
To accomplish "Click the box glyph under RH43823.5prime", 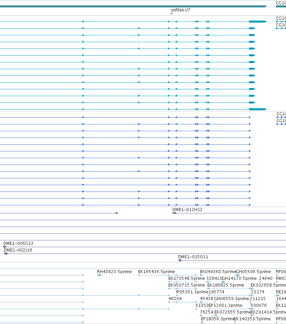I will [99, 275].
